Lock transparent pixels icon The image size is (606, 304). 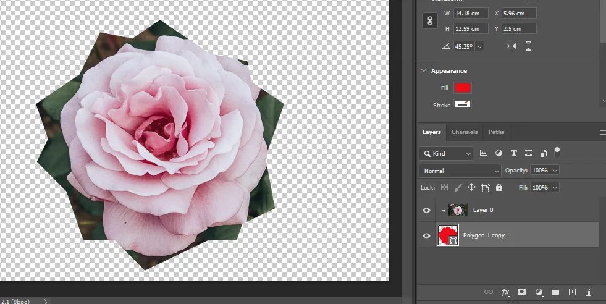coord(444,188)
